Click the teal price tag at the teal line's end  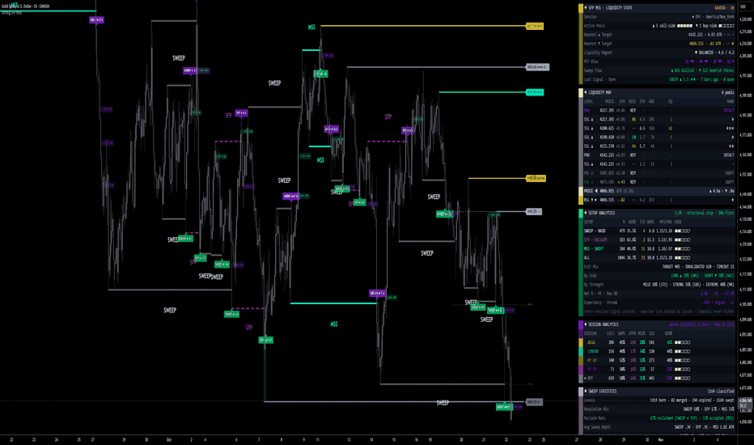[535, 92]
